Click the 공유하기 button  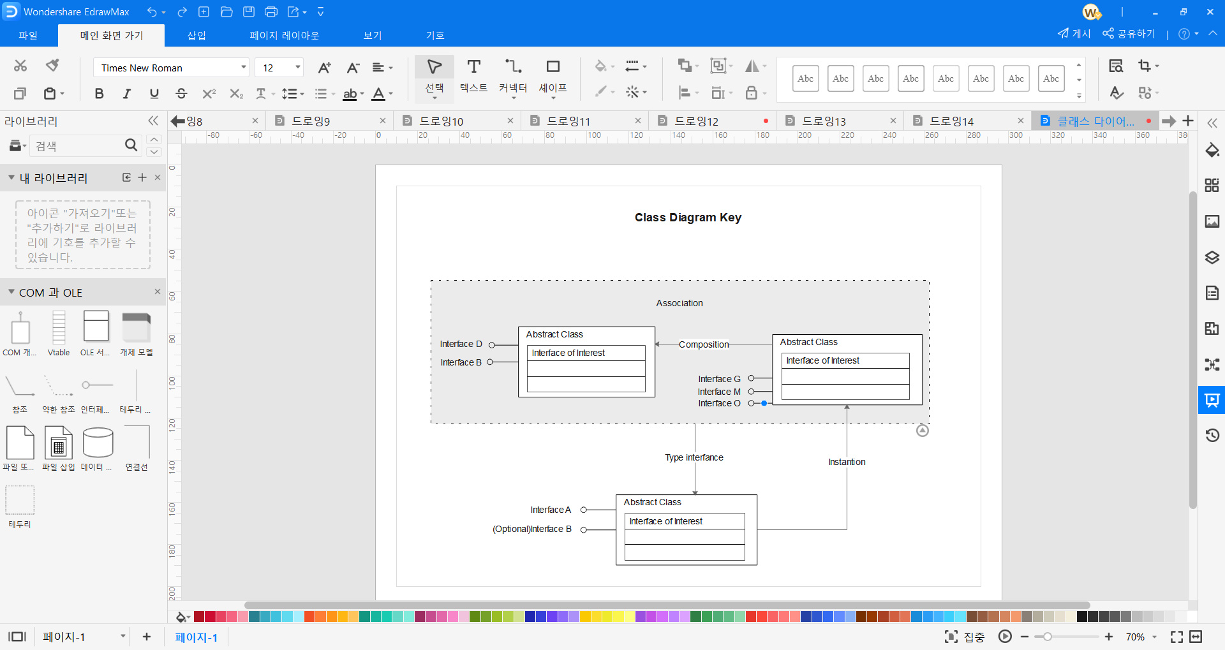[1129, 34]
